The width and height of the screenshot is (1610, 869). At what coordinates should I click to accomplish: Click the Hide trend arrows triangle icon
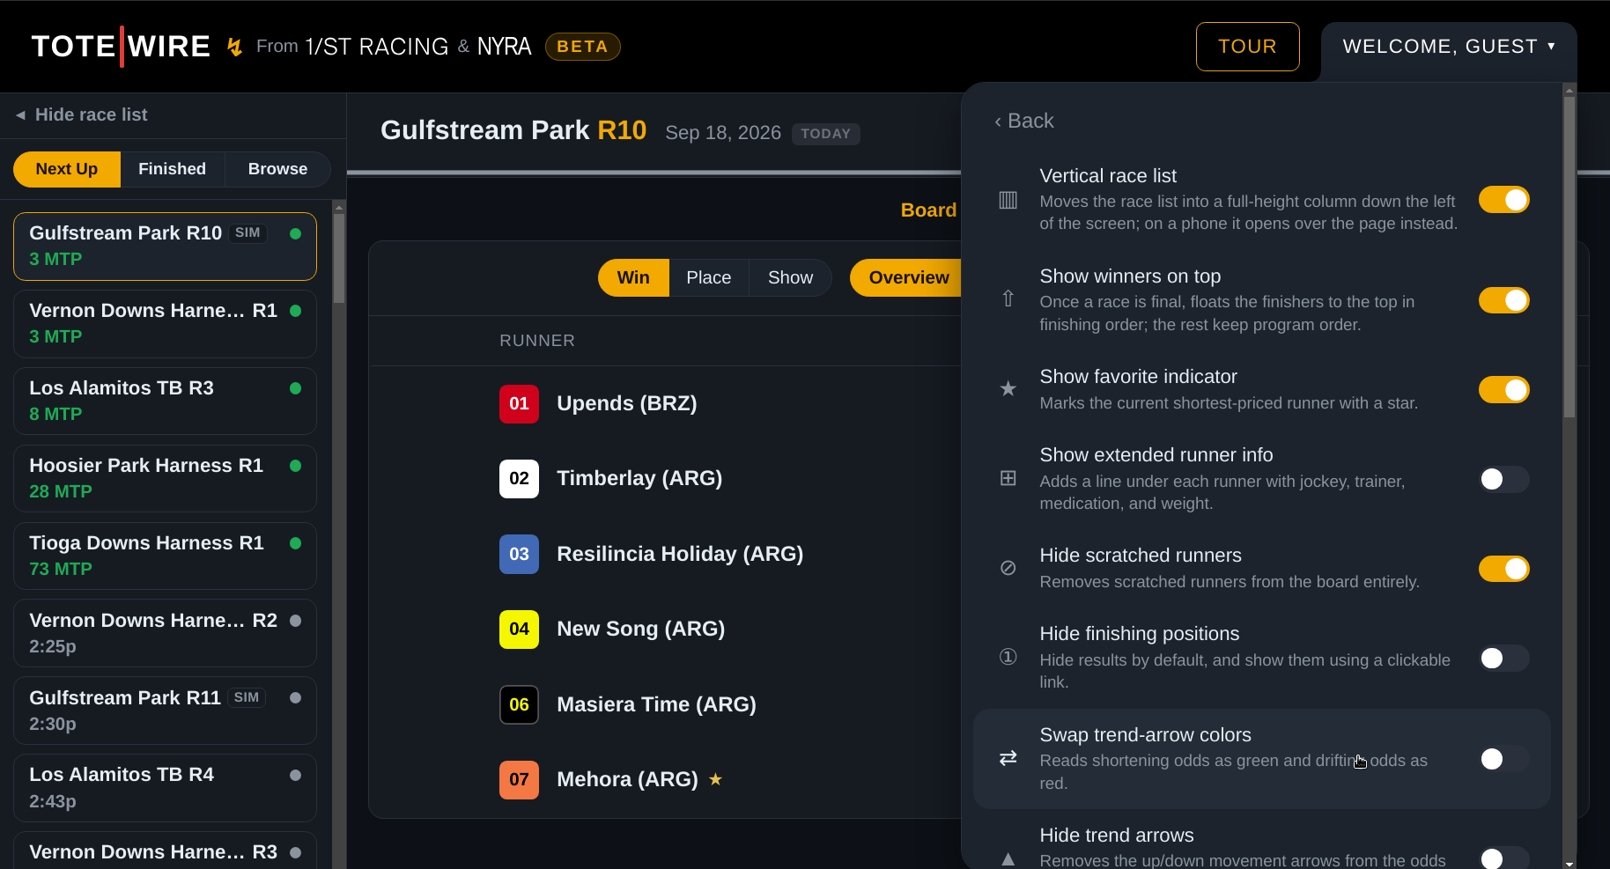pyautogui.click(x=1008, y=859)
